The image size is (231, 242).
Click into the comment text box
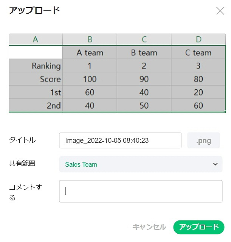pos(141,191)
